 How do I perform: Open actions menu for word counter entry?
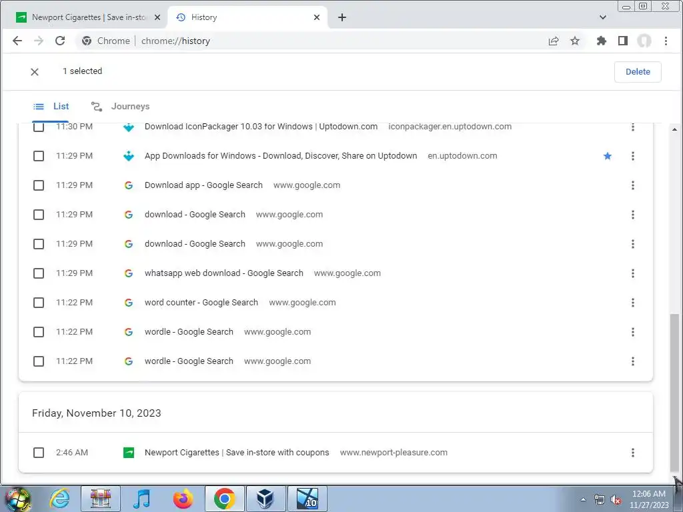coord(632,303)
